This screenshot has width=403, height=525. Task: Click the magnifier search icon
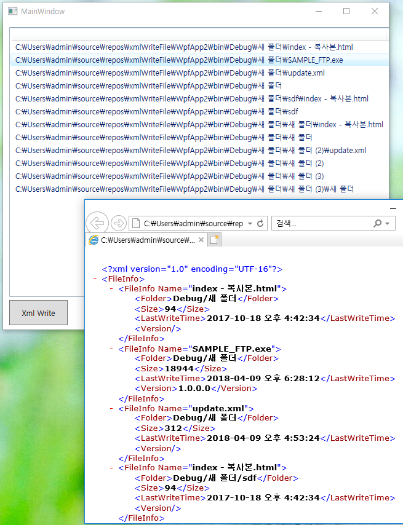pyautogui.click(x=378, y=223)
